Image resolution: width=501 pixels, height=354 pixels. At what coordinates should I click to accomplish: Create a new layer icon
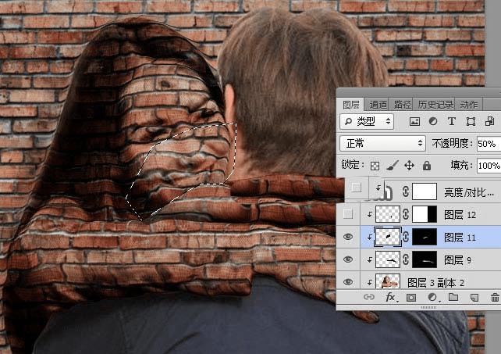point(474,298)
